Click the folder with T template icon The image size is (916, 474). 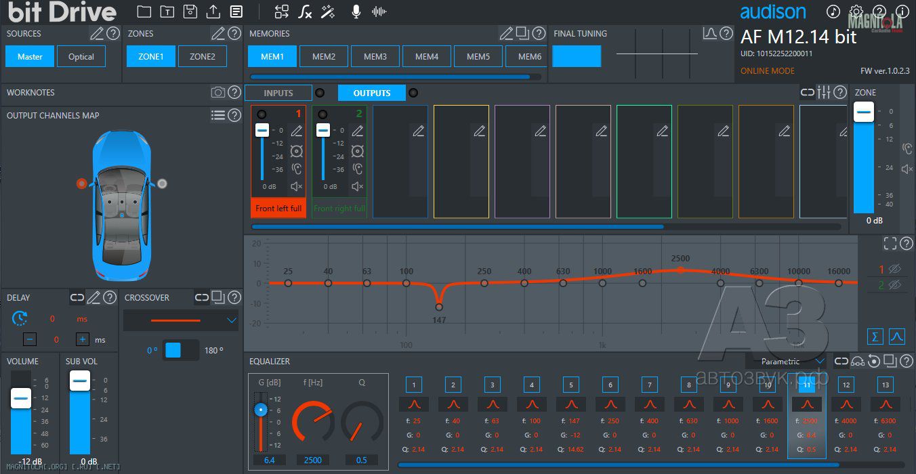pos(167,12)
